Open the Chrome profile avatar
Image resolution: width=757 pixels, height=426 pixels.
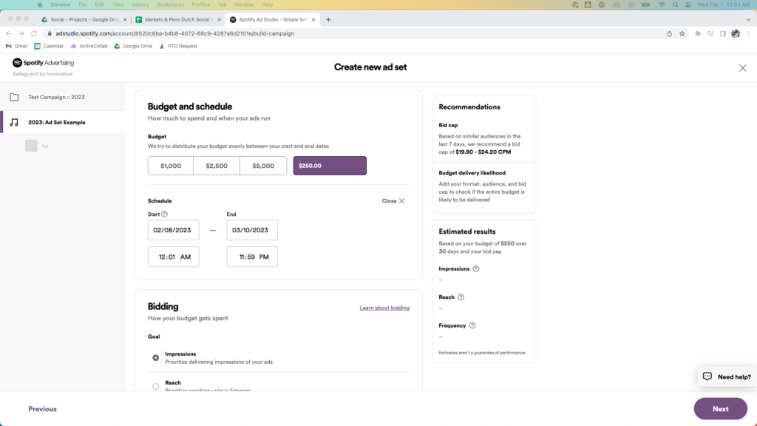point(736,33)
